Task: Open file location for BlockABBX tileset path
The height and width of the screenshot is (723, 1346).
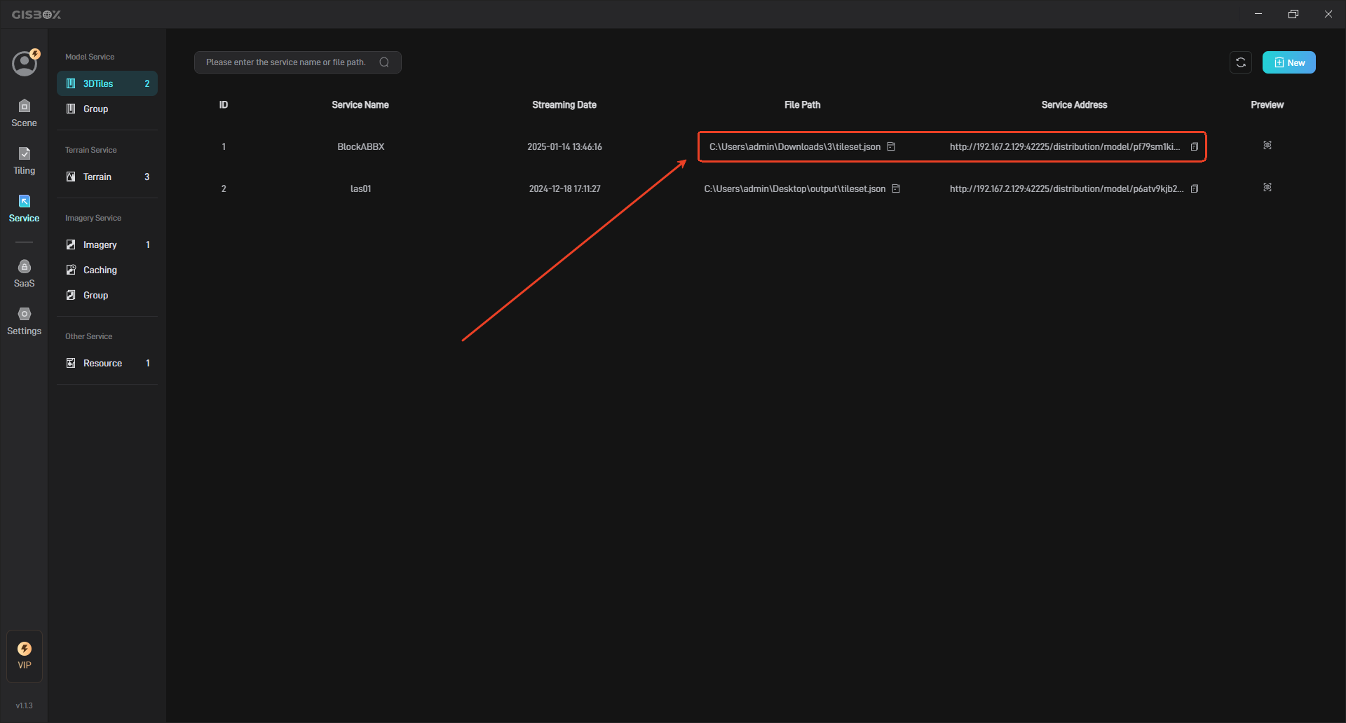Action: [x=891, y=146]
